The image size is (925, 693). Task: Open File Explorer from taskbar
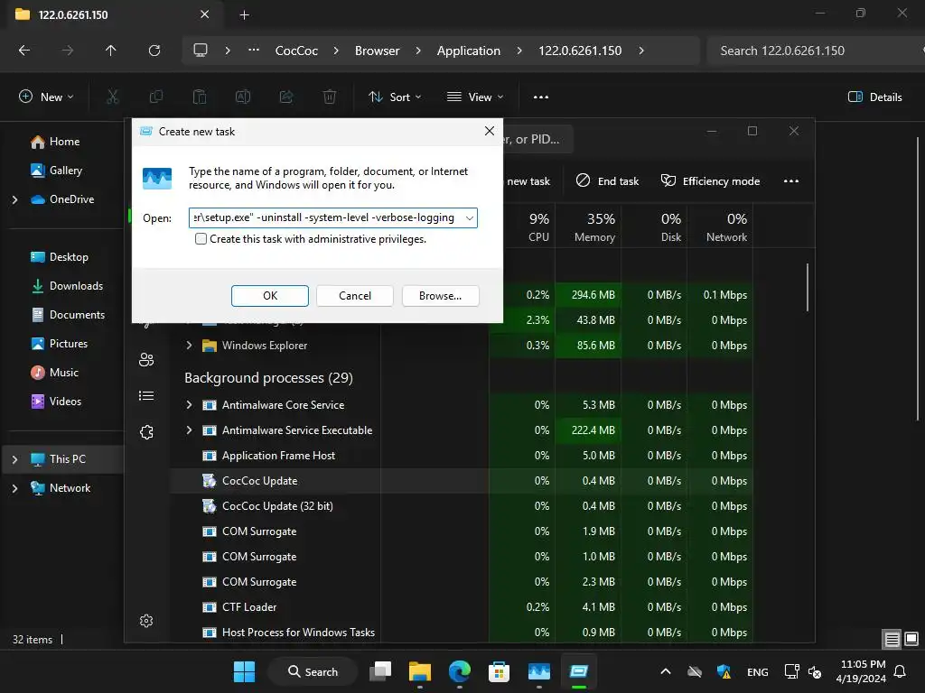click(x=420, y=671)
